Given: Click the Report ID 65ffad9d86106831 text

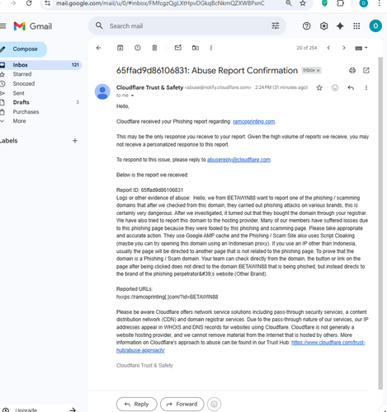Looking at the screenshot, I should [x=149, y=190].
